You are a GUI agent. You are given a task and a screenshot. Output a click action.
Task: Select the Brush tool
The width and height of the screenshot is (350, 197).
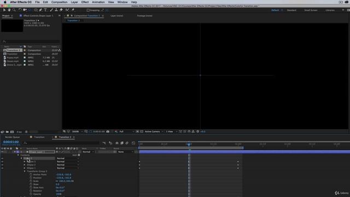pyautogui.click(x=51, y=10)
